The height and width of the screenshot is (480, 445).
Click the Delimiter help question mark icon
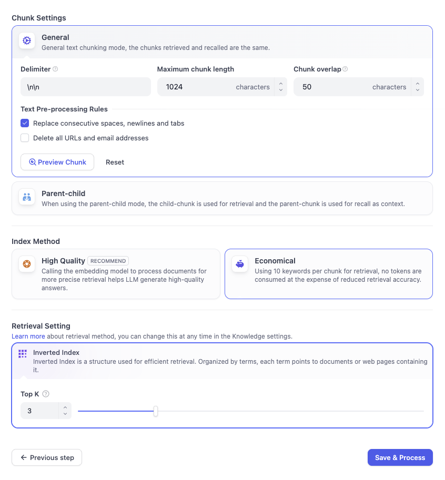point(55,69)
